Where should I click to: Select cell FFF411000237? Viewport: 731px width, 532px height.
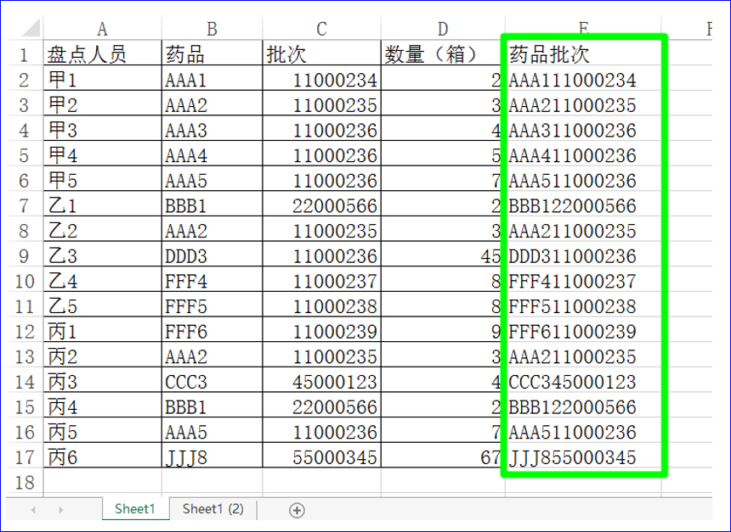tap(584, 281)
